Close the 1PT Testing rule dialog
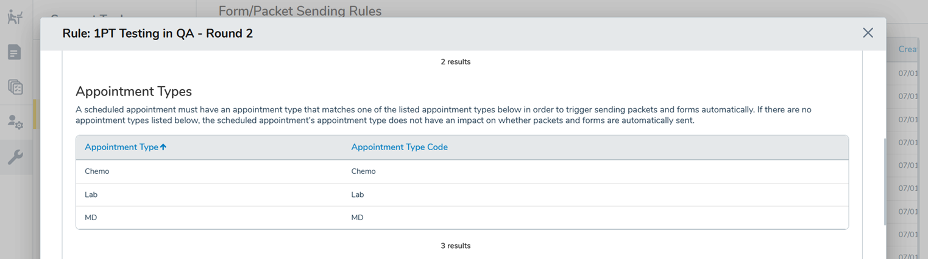928x259 pixels. pyautogui.click(x=868, y=33)
